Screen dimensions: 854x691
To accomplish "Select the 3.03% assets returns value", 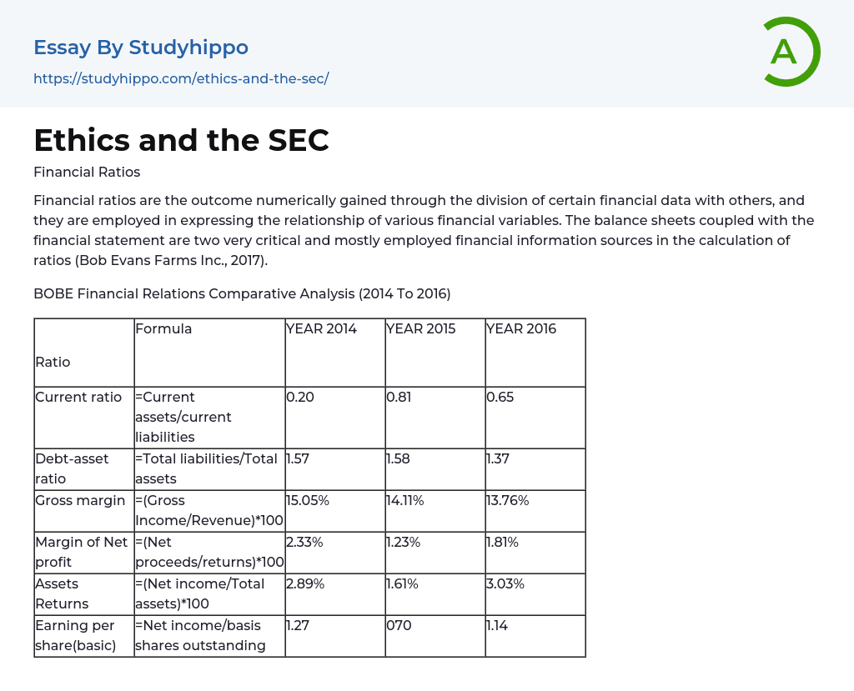I will (506, 584).
